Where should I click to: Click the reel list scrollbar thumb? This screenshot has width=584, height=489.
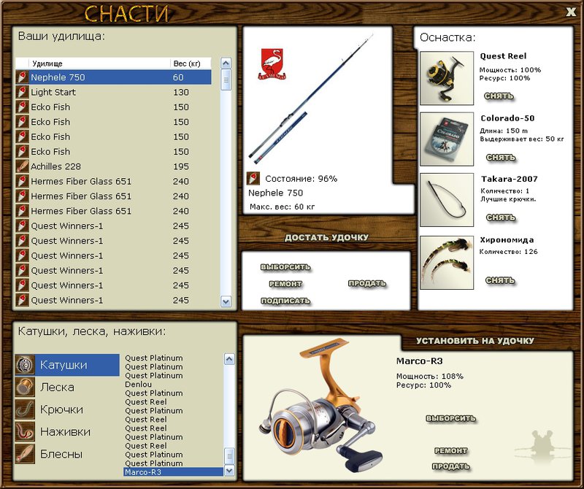click(x=229, y=456)
